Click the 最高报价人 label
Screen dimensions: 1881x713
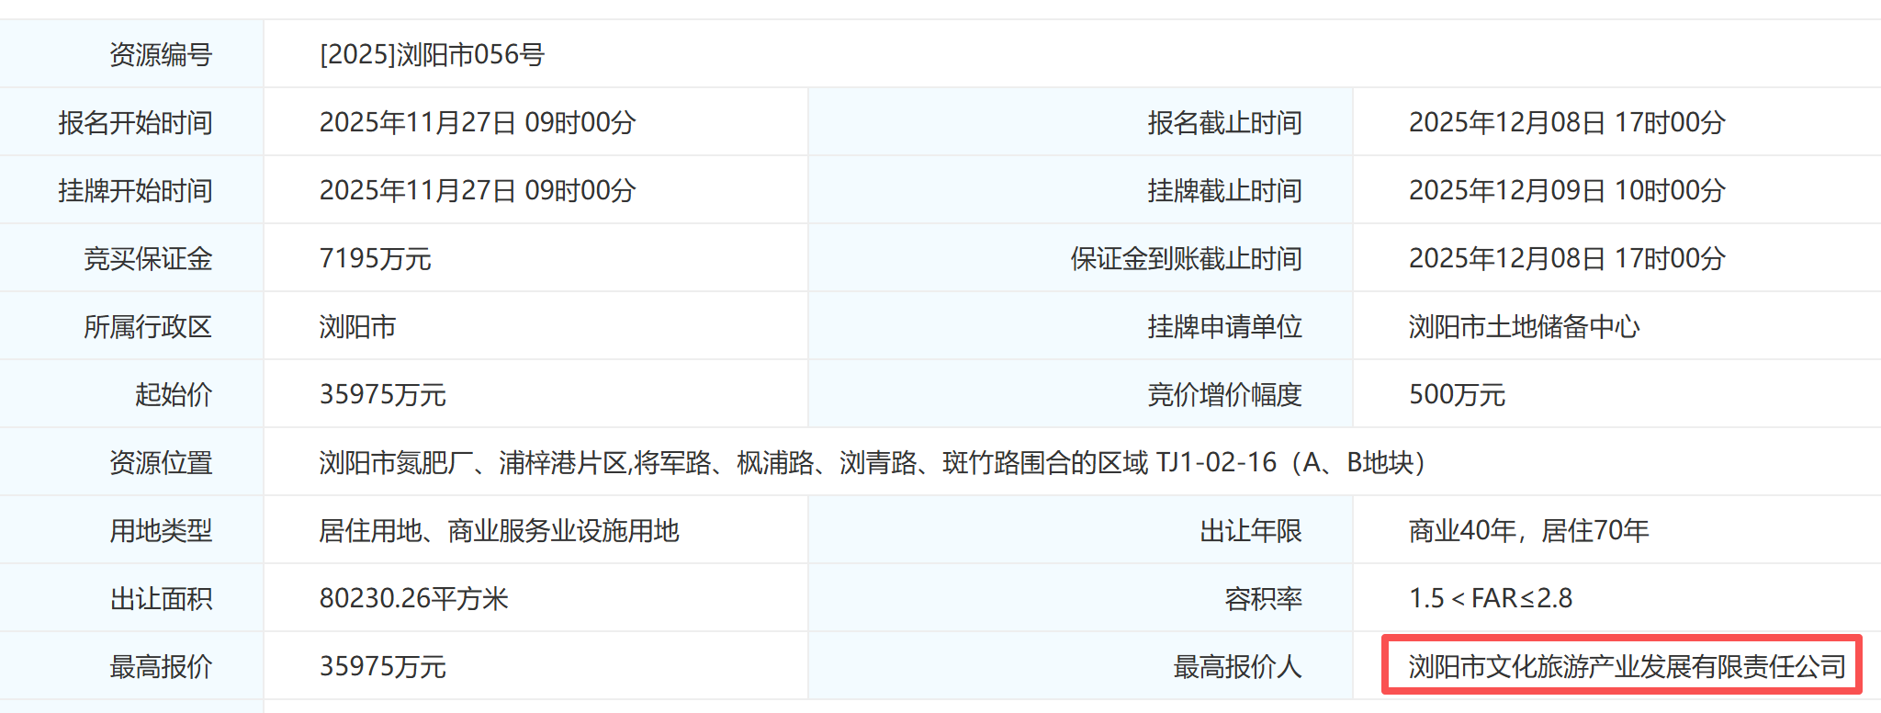[x=1237, y=667]
